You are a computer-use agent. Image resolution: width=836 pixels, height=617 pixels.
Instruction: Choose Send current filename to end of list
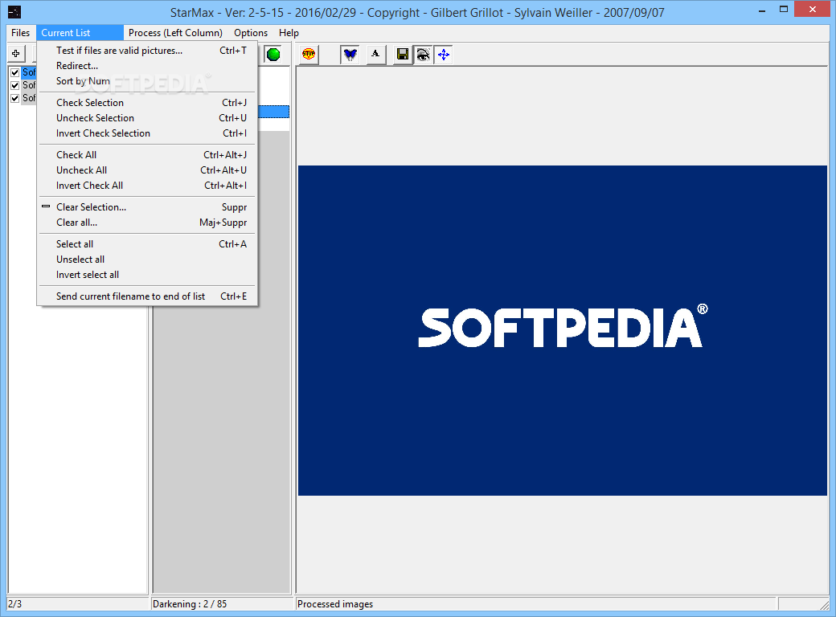tap(147, 296)
